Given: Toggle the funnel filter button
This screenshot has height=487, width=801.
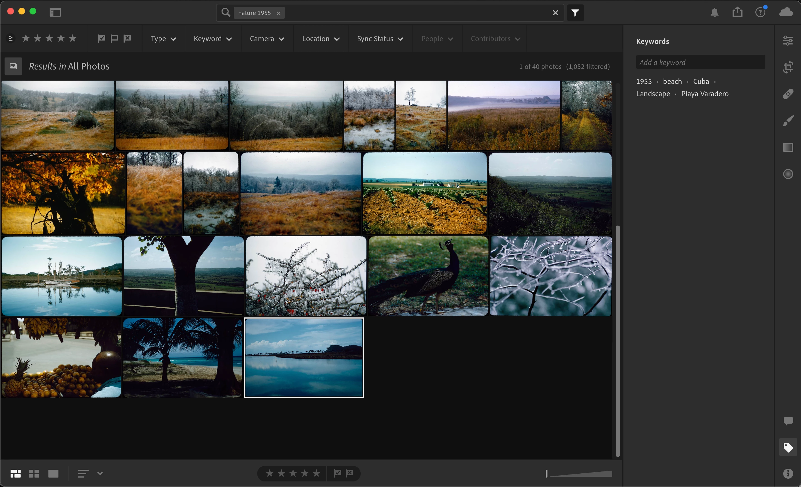Looking at the screenshot, I should (575, 13).
